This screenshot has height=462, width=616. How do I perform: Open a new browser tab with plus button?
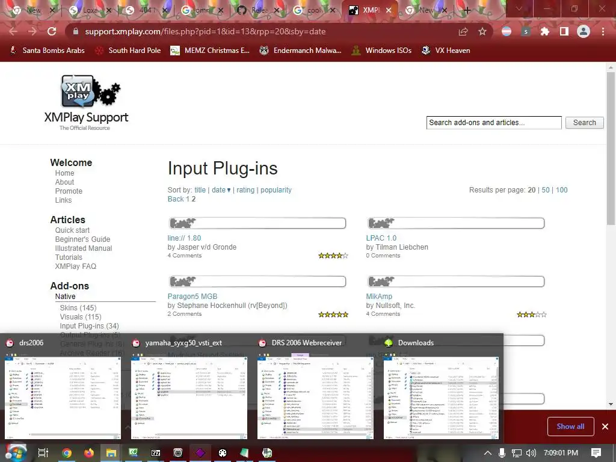(x=467, y=11)
